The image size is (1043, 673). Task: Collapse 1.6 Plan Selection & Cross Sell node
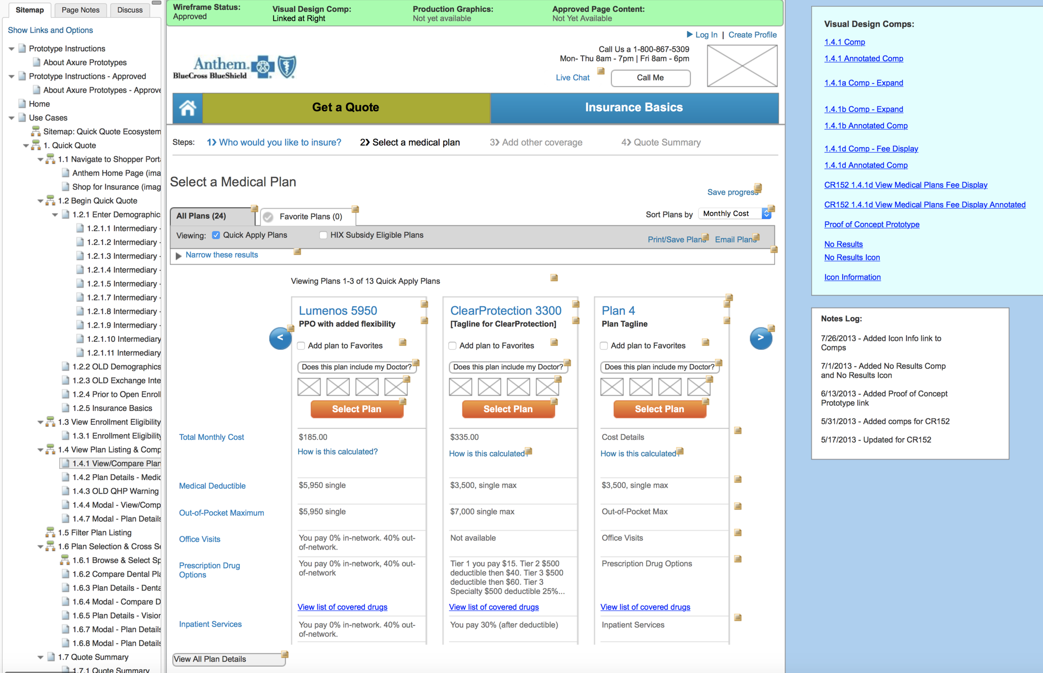tap(40, 547)
